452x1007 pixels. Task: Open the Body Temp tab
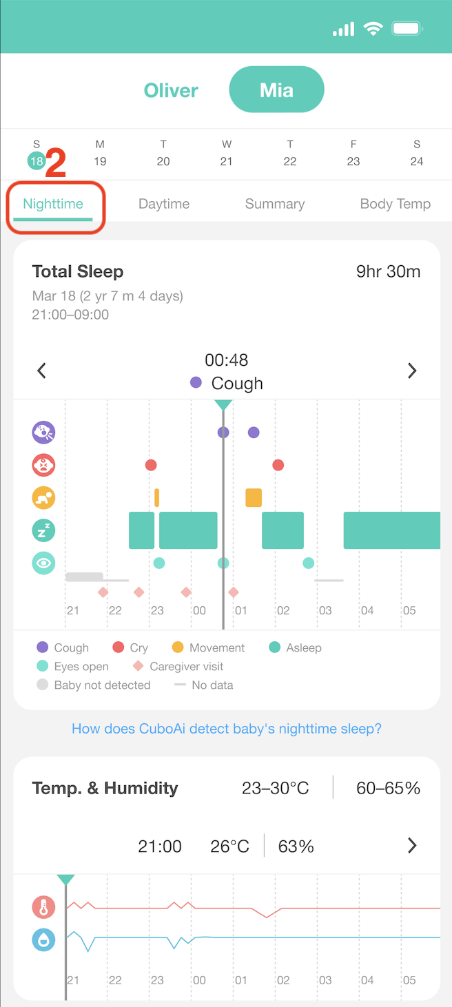(x=395, y=204)
